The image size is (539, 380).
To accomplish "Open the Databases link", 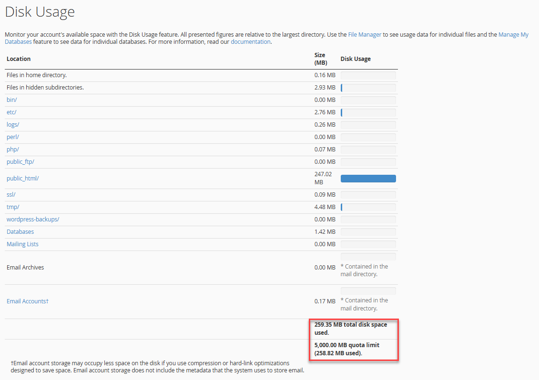I will [20, 231].
